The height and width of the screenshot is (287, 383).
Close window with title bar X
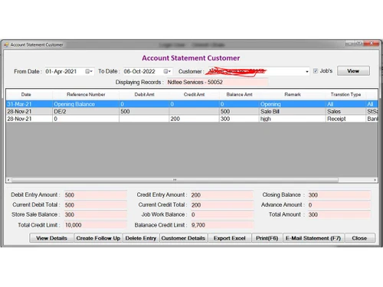[x=372, y=44]
